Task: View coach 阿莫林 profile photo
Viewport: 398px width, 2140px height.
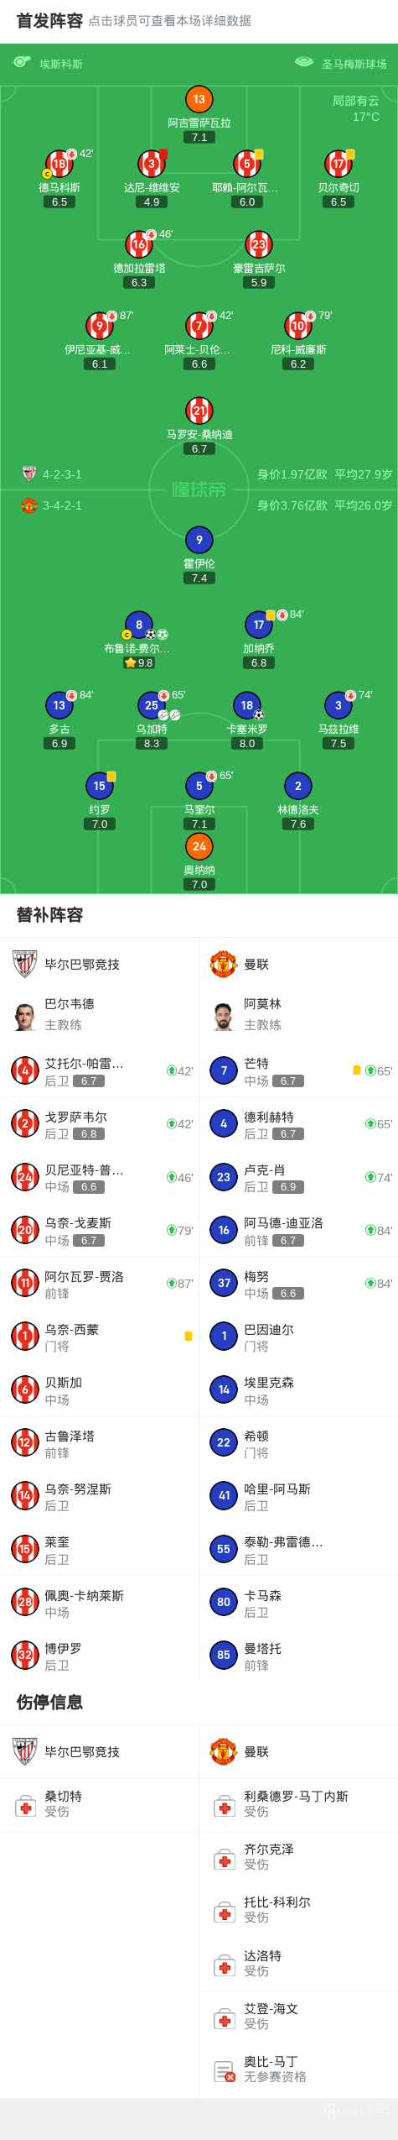Action: point(224,1015)
